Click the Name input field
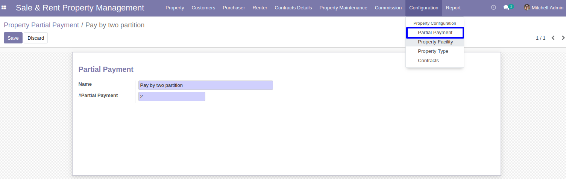Screen dimensions: 566x179 [x=206, y=85]
